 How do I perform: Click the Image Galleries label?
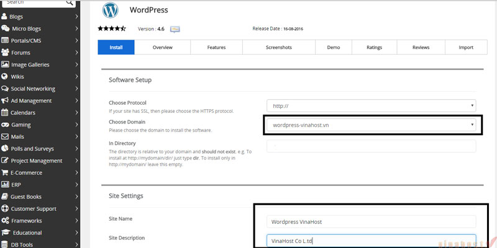[x=30, y=64]
